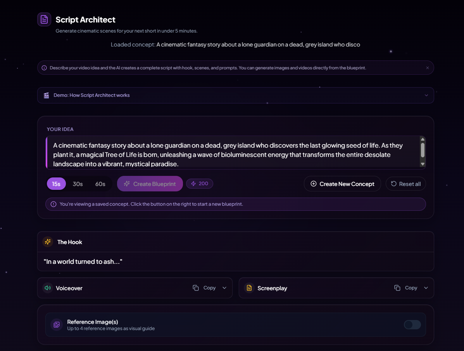Click The Hook sparkle icon
This screenshot has width=464, height=351.
click(x=48, y=242)
